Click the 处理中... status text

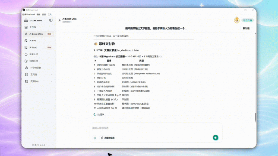(102, 115)
